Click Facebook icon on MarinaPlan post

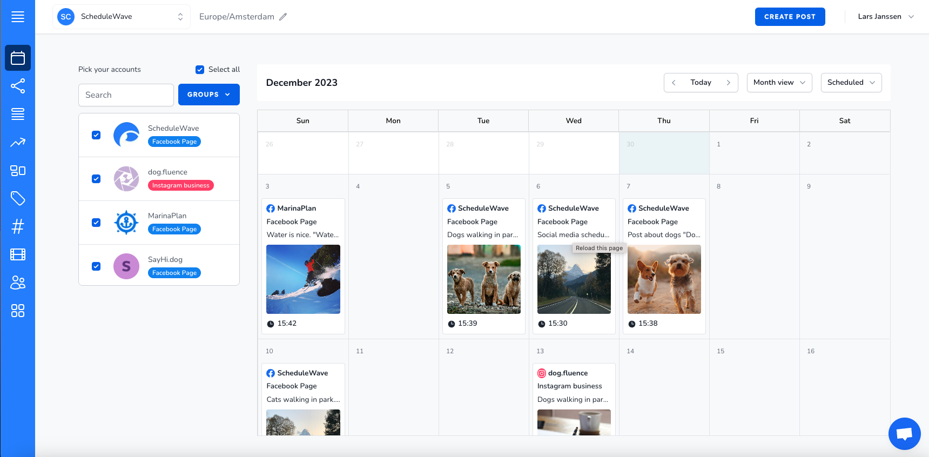click(x=271, y=209)
